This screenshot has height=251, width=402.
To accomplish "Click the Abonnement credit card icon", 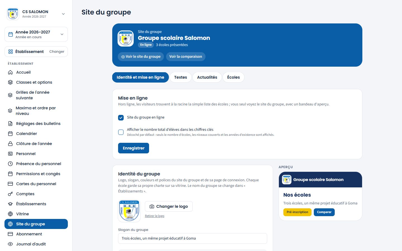I will pyautogui.click(x=10, y=234).
